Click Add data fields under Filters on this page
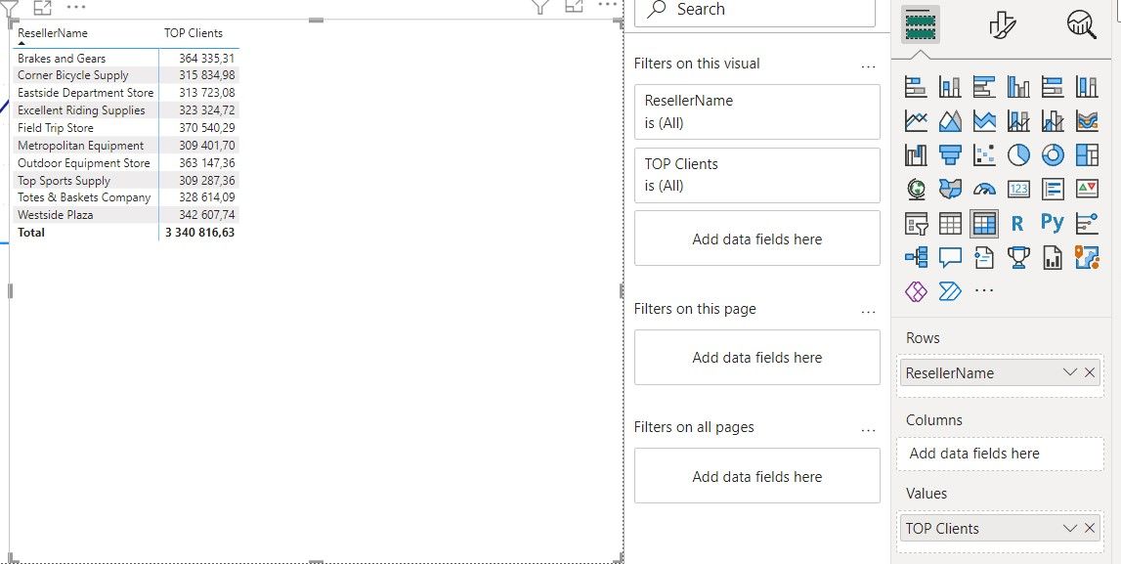The height and width of the screenshot is (564, 1121). [757, 358]
